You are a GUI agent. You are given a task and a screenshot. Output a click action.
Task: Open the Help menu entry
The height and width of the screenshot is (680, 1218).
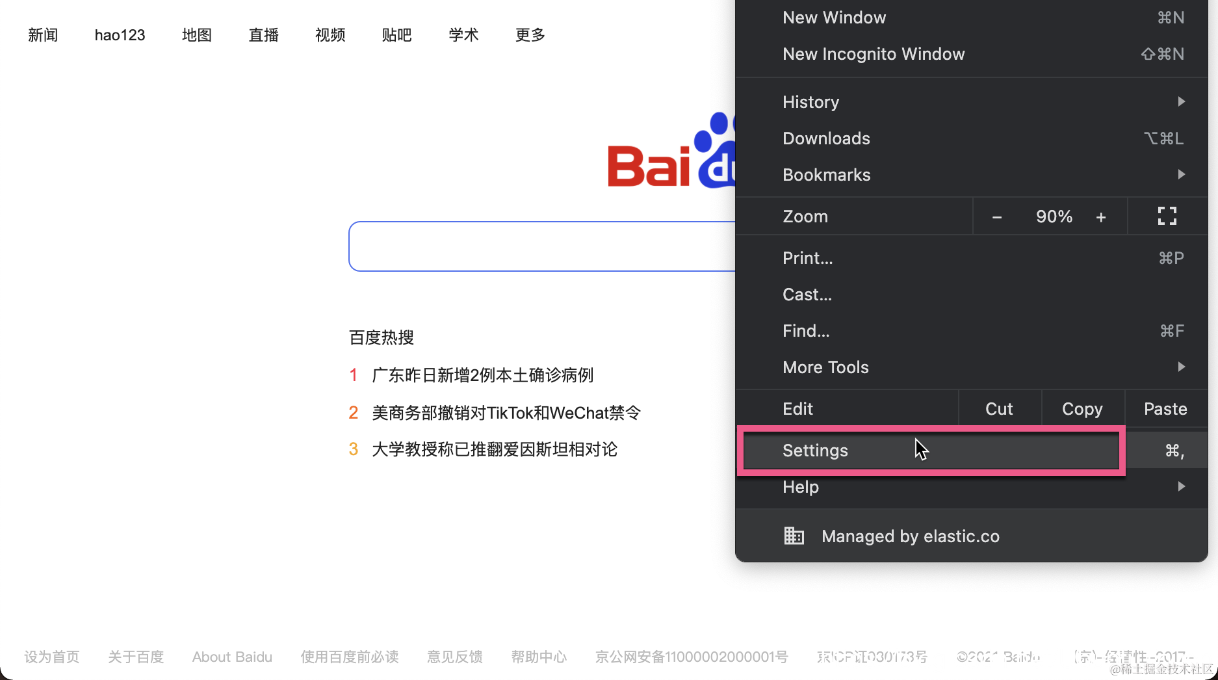(x=972, y=487)
